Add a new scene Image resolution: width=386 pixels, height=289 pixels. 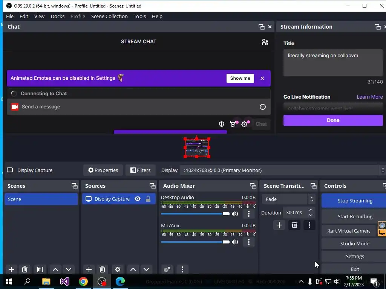pos(11,269)
